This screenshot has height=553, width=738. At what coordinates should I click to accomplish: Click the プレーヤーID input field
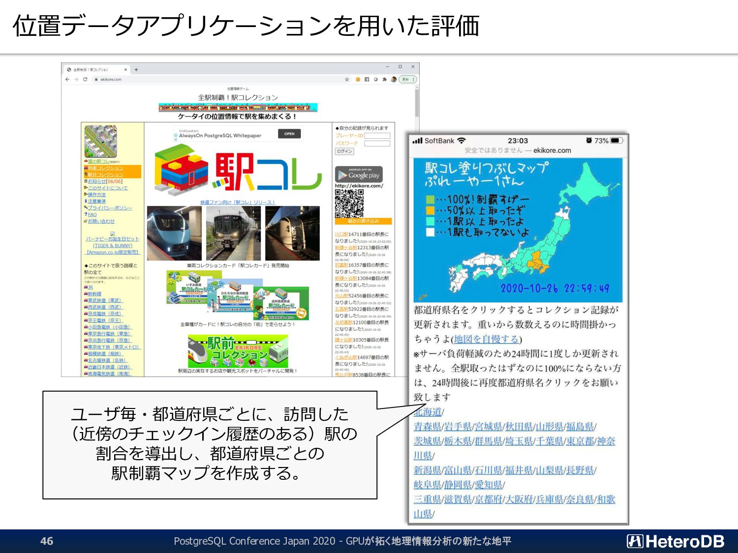click(x=377, y=136)
